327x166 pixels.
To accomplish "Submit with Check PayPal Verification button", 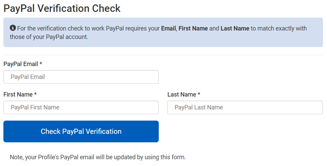I will 81,131.
